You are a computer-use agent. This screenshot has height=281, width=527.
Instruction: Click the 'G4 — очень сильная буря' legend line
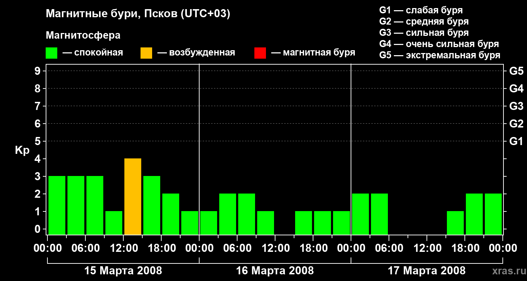(439, 44)
